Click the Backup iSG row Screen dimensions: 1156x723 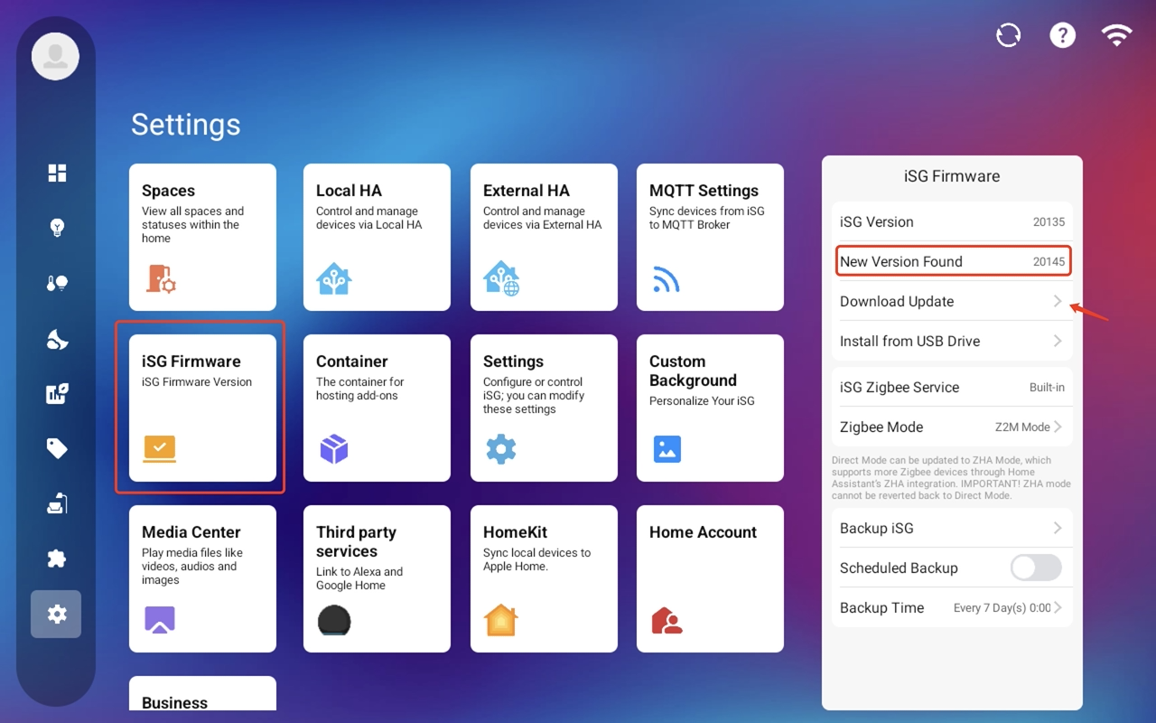(x=951, y=529)
